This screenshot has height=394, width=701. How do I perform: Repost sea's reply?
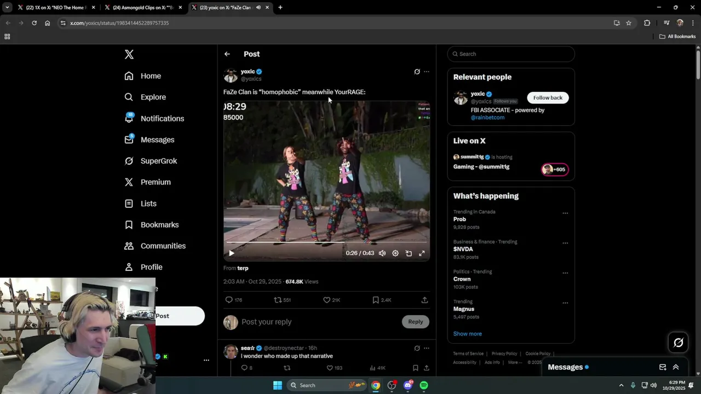pyautogui.click(x=286, y=368)
